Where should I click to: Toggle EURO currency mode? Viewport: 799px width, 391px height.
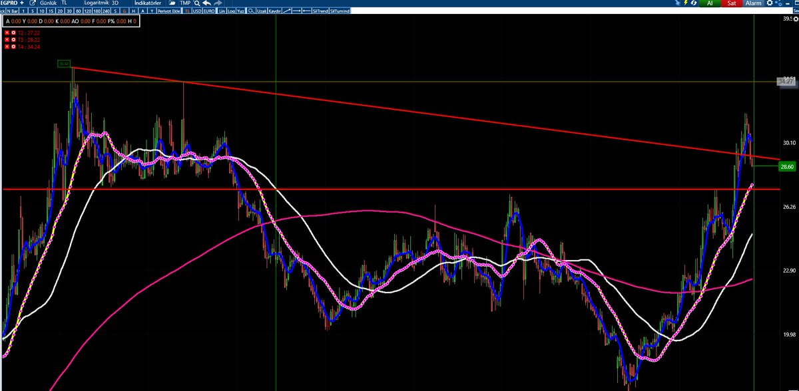coord(209,11)
